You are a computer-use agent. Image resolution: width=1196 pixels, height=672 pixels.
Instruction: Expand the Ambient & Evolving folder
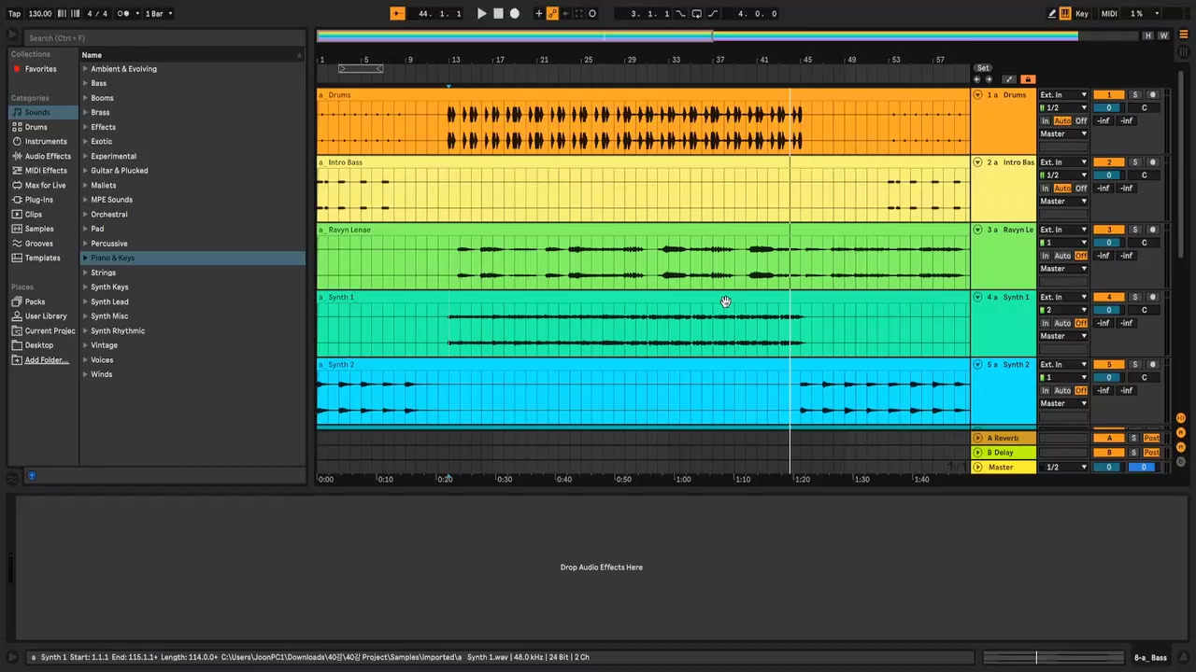[85, 69]
